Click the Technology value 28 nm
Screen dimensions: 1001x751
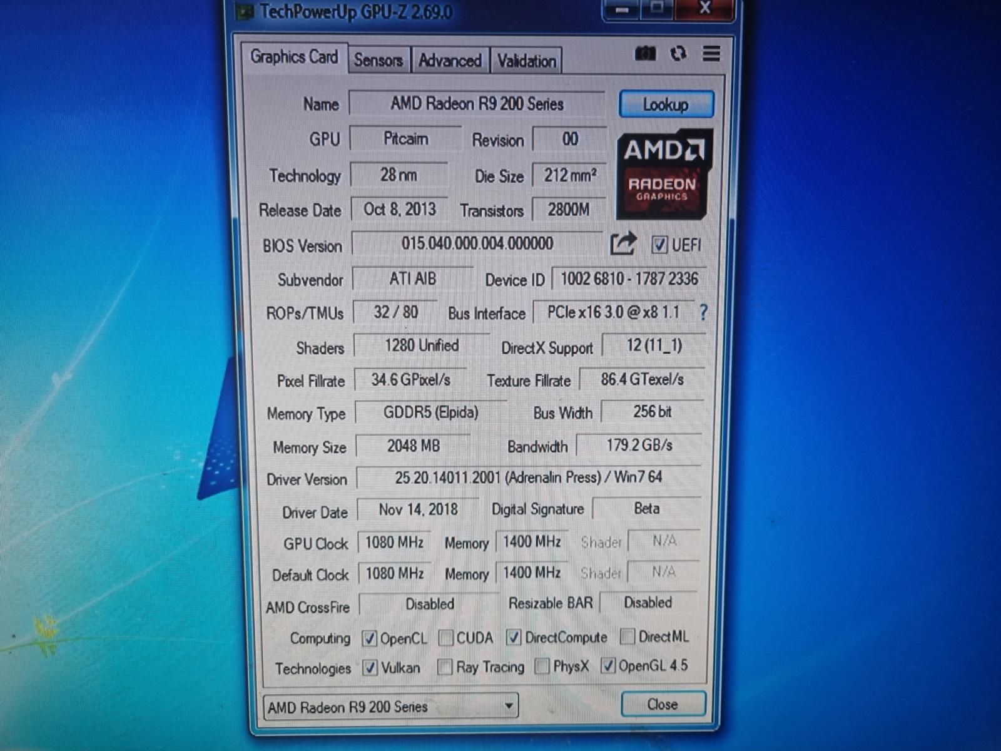(x=399, y=175)
